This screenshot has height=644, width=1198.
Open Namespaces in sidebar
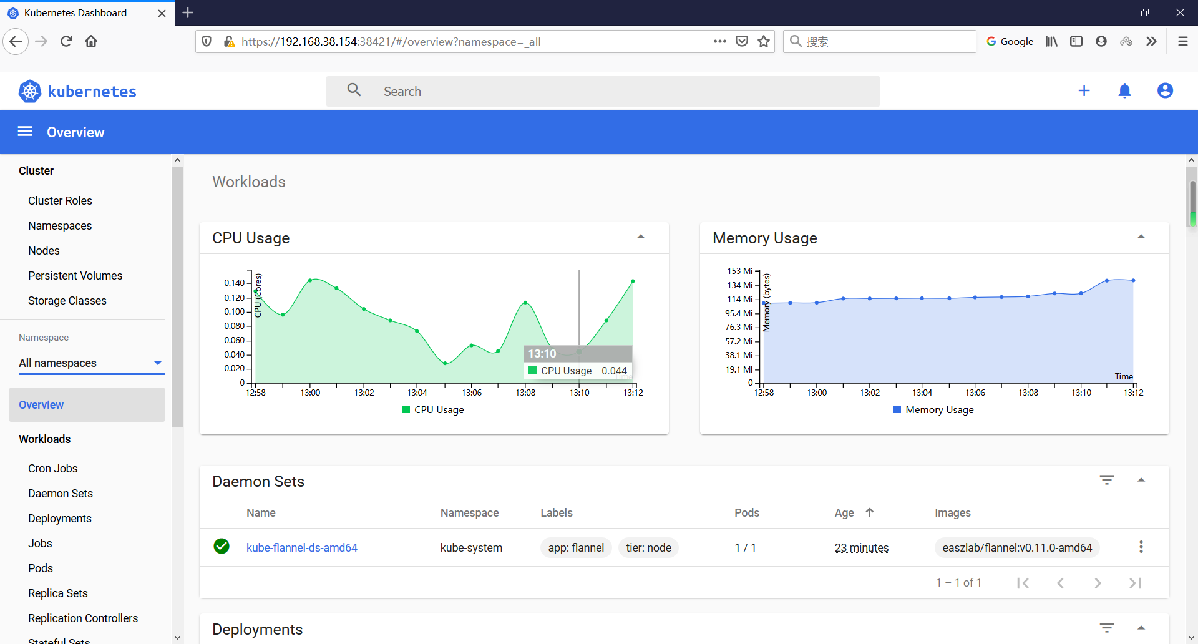click(x=60, y=226)
